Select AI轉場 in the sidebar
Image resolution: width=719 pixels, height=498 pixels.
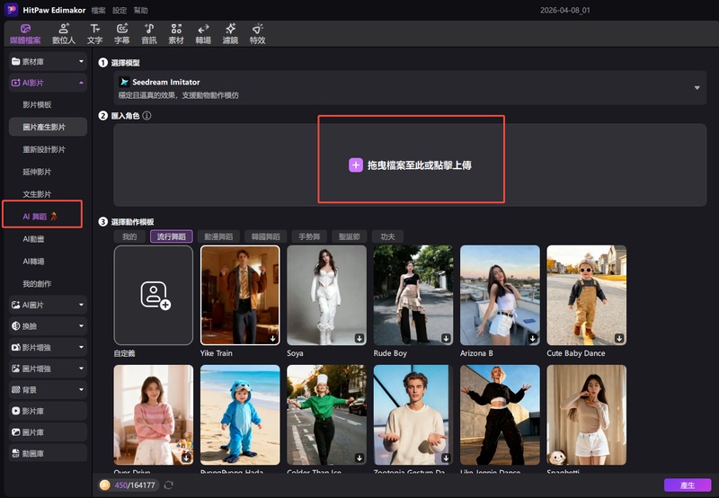click(33, 262)
